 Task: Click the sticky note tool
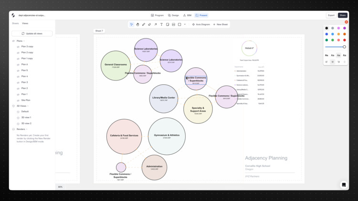(x=168, y=24)
